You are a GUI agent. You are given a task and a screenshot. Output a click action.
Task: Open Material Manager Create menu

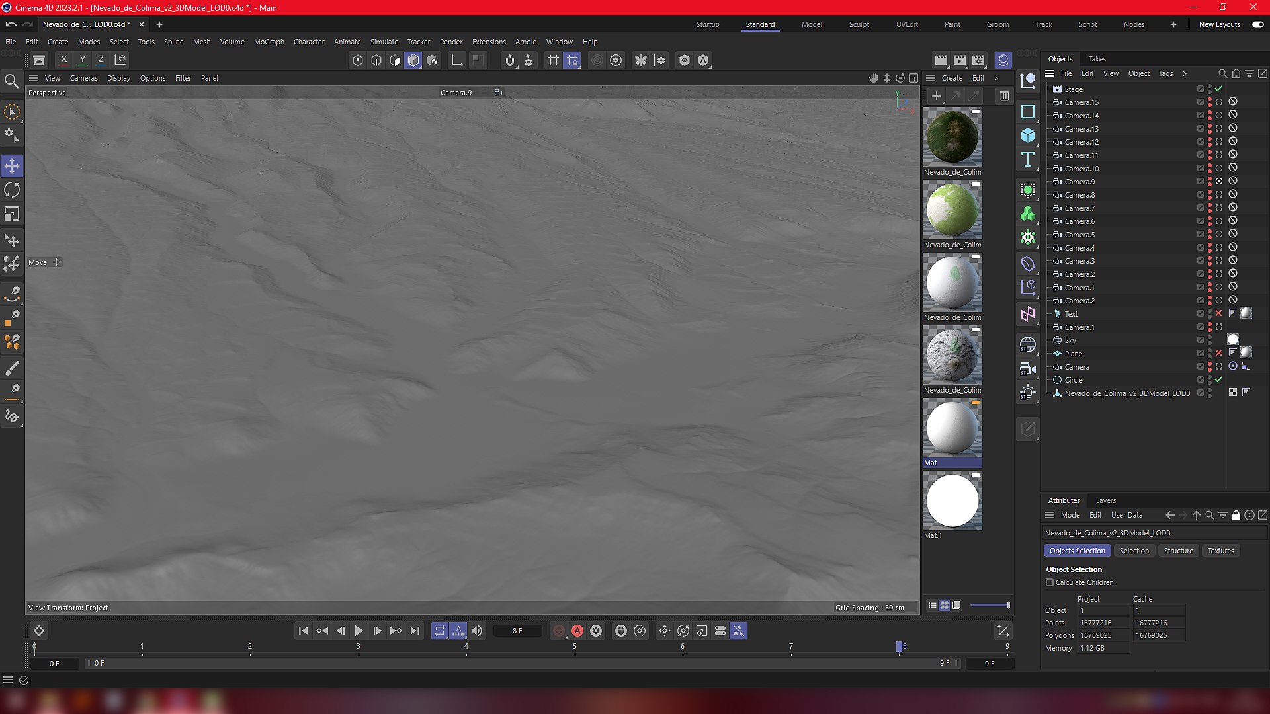[x=952, y=78]
